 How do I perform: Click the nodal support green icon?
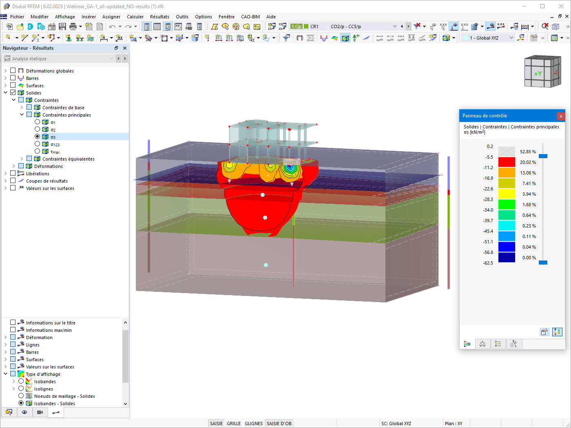69,38
